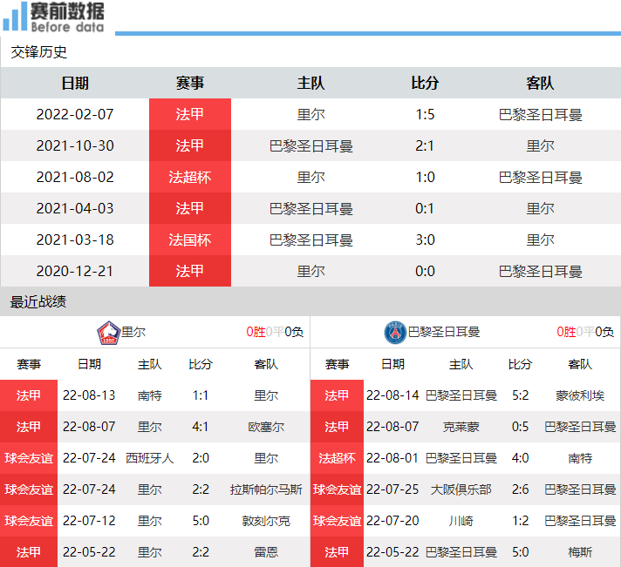Click the 南特 home team on 22-08-13

[150, 395]
